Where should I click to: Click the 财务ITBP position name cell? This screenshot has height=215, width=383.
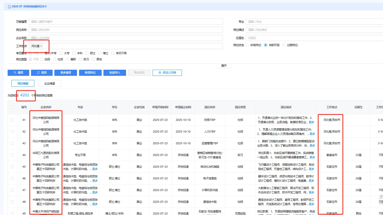coord(210,120)
